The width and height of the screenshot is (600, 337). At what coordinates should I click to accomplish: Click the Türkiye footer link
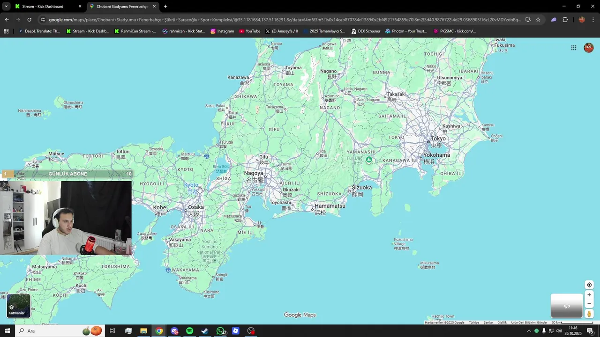(x=474, y=322)
